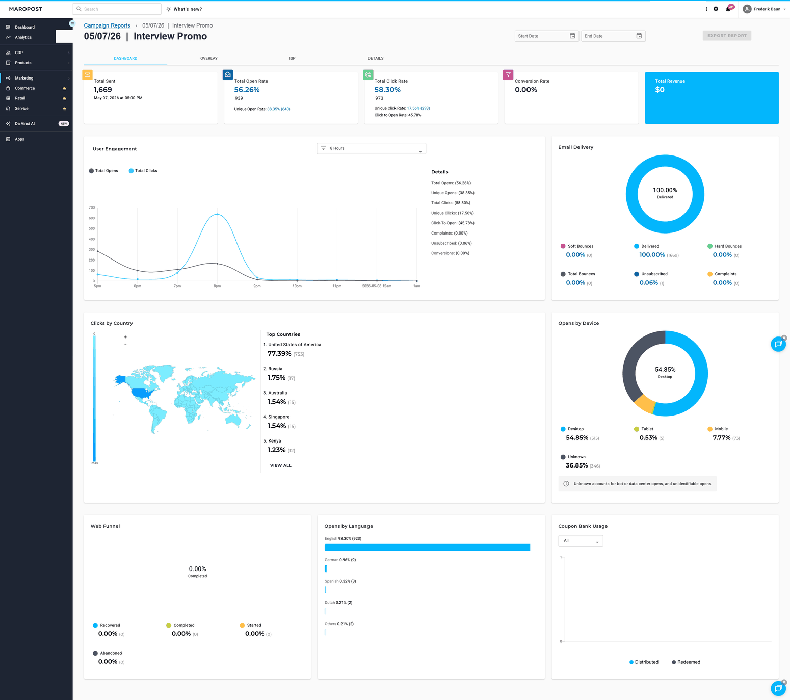Zoom out on the country map
790x700 pixels.
tap(125, 345)
